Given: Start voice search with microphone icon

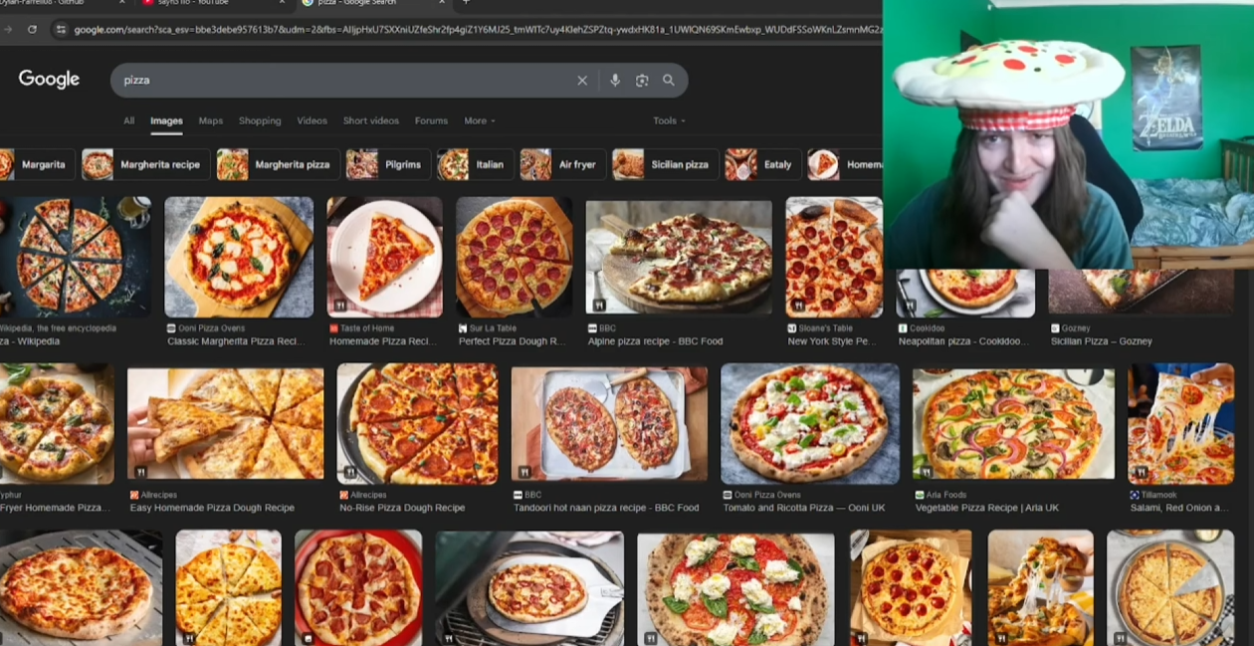Looking at the screenshot, I should coord(615,81).
